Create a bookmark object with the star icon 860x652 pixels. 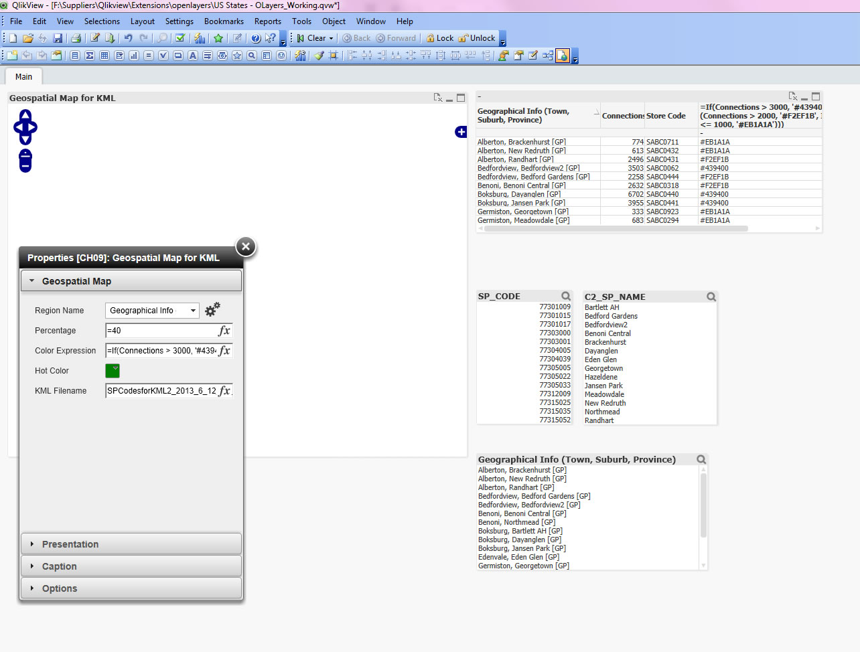click(237, 56)
